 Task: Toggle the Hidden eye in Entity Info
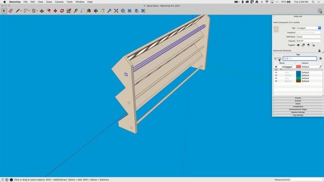[x=298, y=45]
